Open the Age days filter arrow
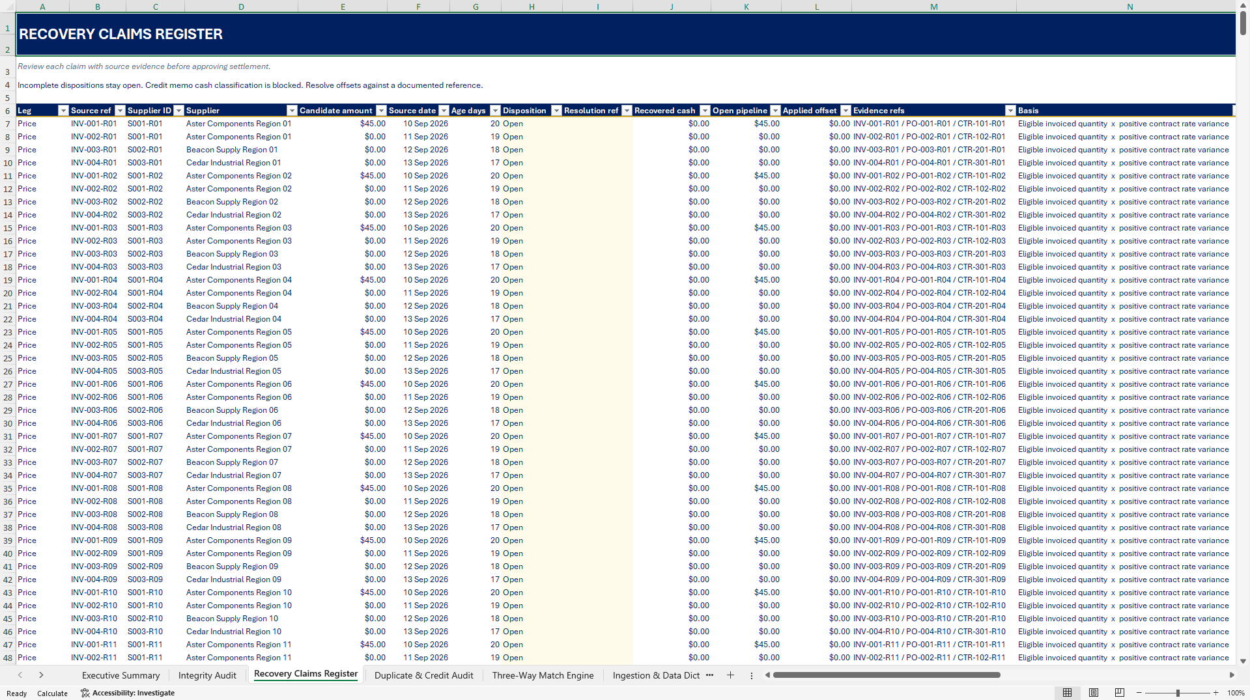 (495, 111)
